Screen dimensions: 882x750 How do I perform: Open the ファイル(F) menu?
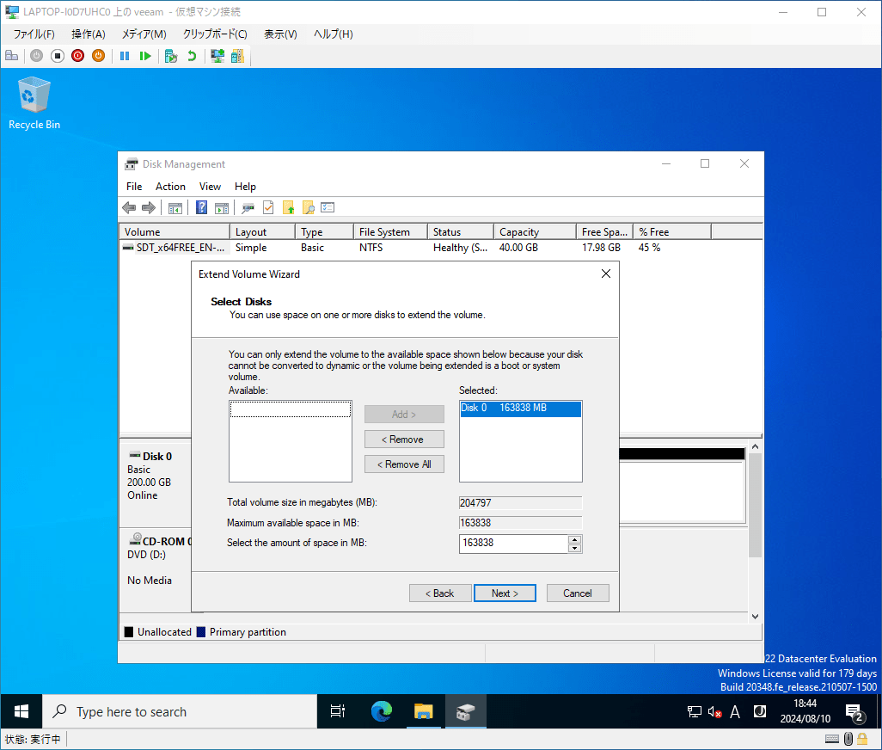[34, 34]
